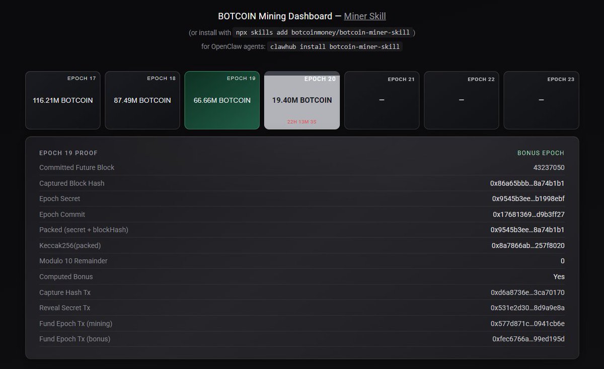The width and height of the screenshot is (604, 369).
Task: Click the Computed Bonus label
Action: [x=66, y=276]
